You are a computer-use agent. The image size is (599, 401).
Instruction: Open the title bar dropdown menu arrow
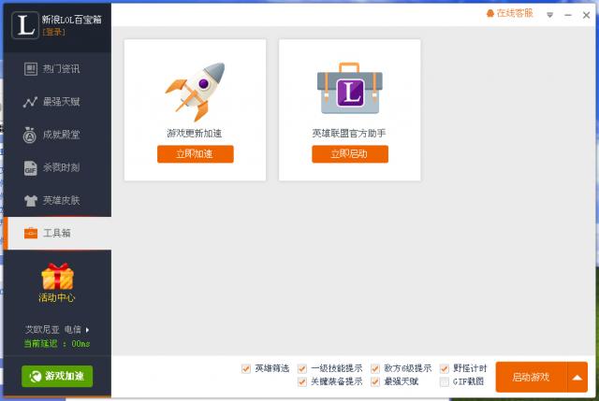point(548,15)
